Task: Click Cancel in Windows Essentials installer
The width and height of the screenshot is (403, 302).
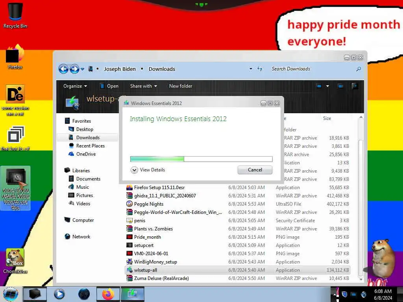Action: click(255, 170)
